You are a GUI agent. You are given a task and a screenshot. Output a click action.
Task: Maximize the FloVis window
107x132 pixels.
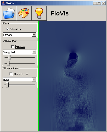pyautogui.click(x=99, y=3)
